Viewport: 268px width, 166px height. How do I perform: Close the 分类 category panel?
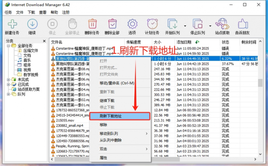44,41
